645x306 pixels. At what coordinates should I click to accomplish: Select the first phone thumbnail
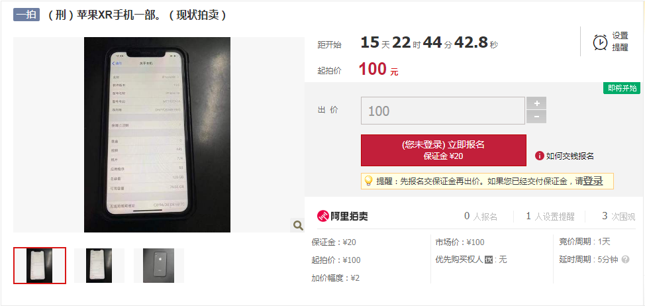40,266
